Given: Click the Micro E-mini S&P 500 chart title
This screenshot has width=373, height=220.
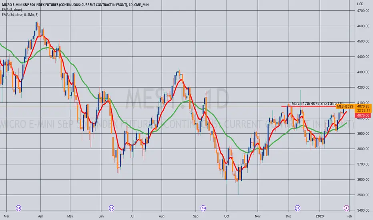Looking at the screenshot, I should pos(76,4).
